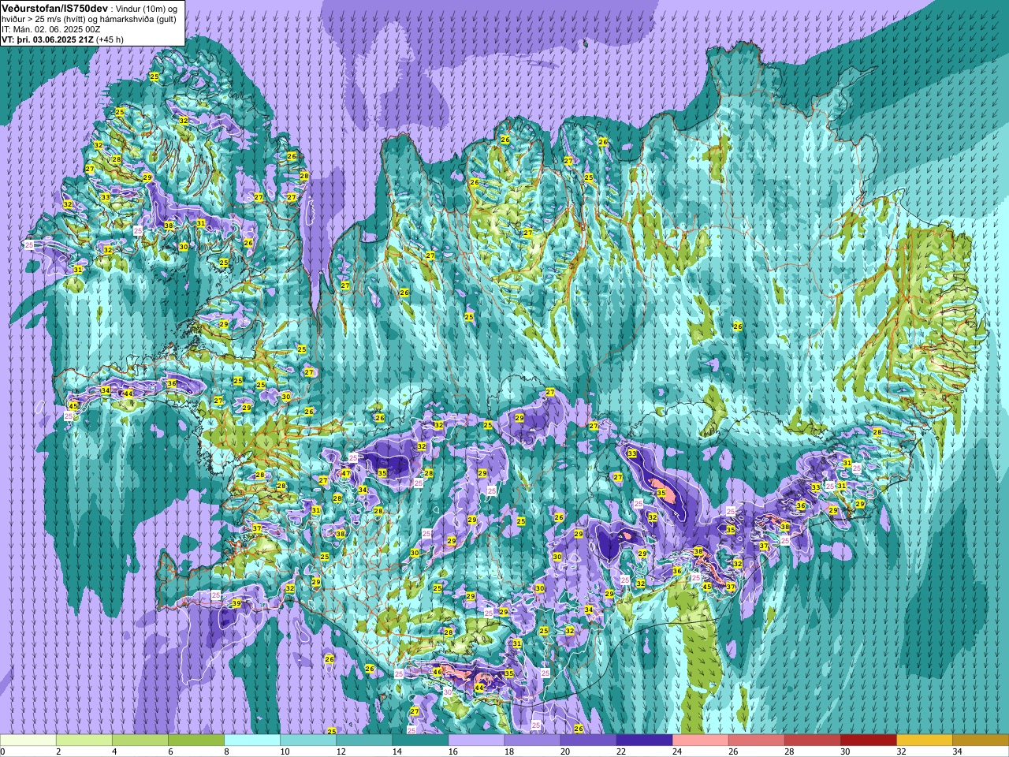Click legend tick label "8" on the color bar
Image resolution: width=1009 pixels, height=757 pixels.
pos(226,751)
